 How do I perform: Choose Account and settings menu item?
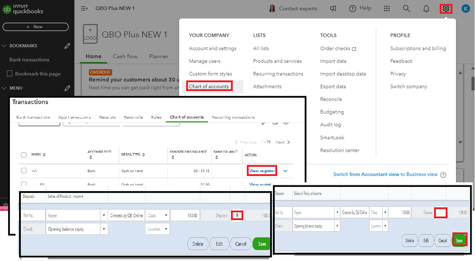(x=213, y=48)
